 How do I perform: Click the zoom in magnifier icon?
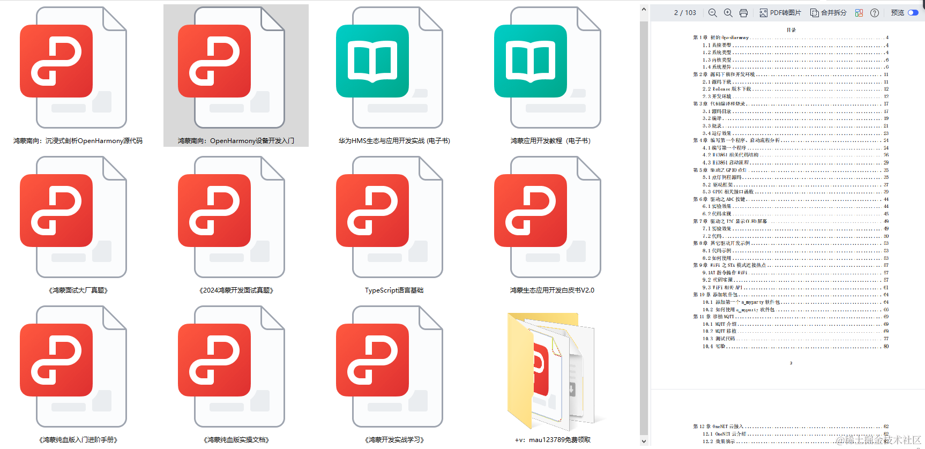(728, 13)
